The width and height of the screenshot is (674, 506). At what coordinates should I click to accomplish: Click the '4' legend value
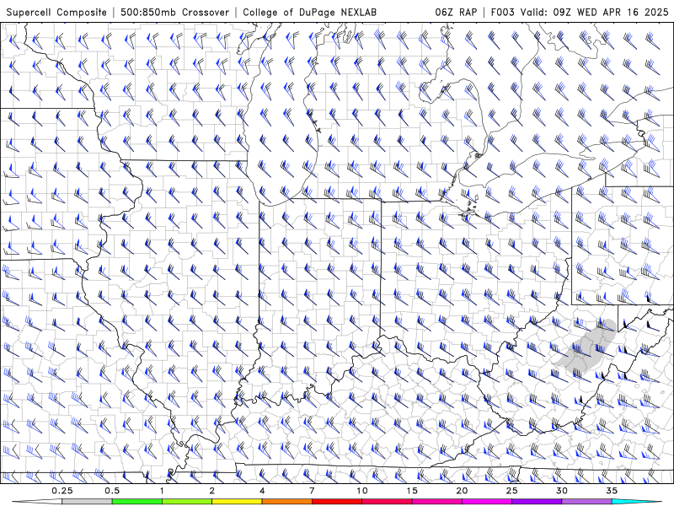[x=262, y=491]
